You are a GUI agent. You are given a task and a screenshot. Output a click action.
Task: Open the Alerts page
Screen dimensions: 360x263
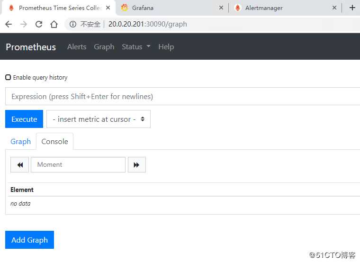[77, 47]
